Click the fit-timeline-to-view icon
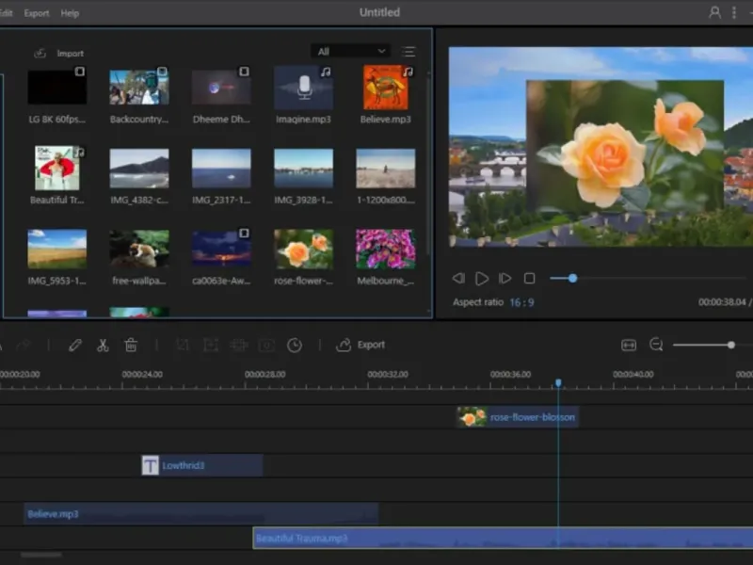 629,346
